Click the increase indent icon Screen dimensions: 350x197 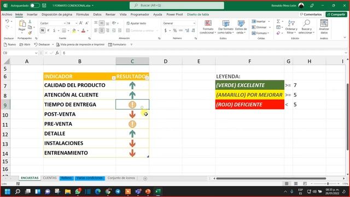coord(120,31)
